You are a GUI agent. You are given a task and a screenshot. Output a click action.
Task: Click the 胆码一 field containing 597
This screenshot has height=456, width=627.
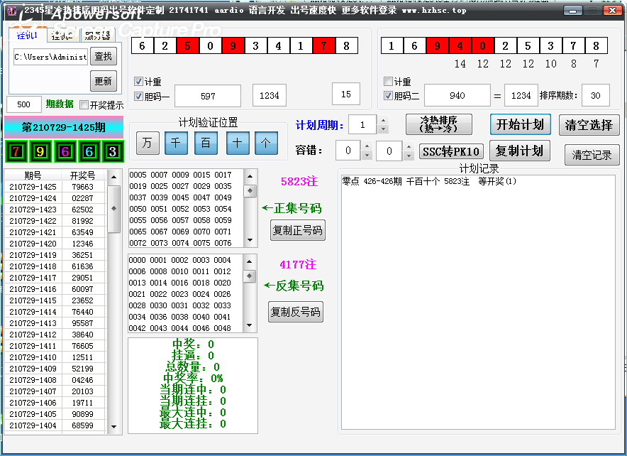coord(208,96)
